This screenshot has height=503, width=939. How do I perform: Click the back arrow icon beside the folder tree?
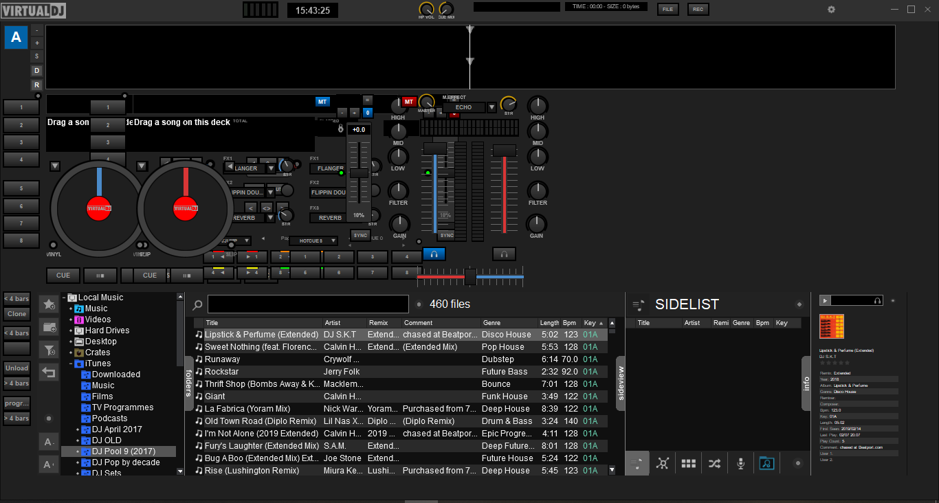49,372
